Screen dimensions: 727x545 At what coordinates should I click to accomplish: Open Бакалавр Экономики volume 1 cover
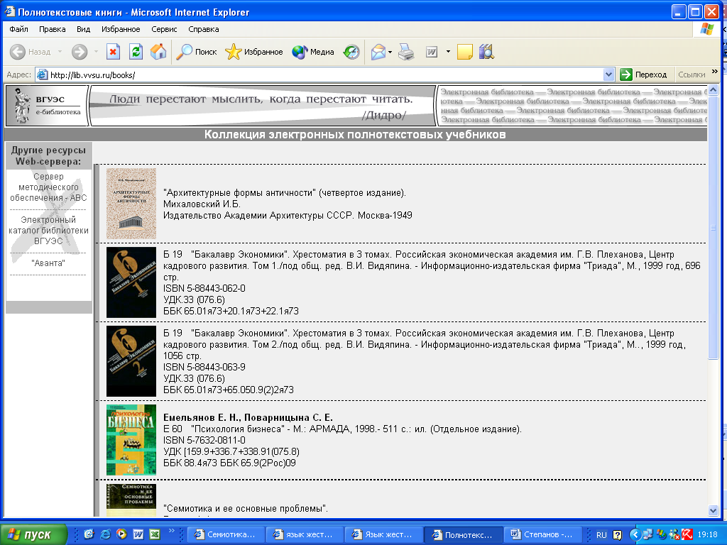pos(131,282)
